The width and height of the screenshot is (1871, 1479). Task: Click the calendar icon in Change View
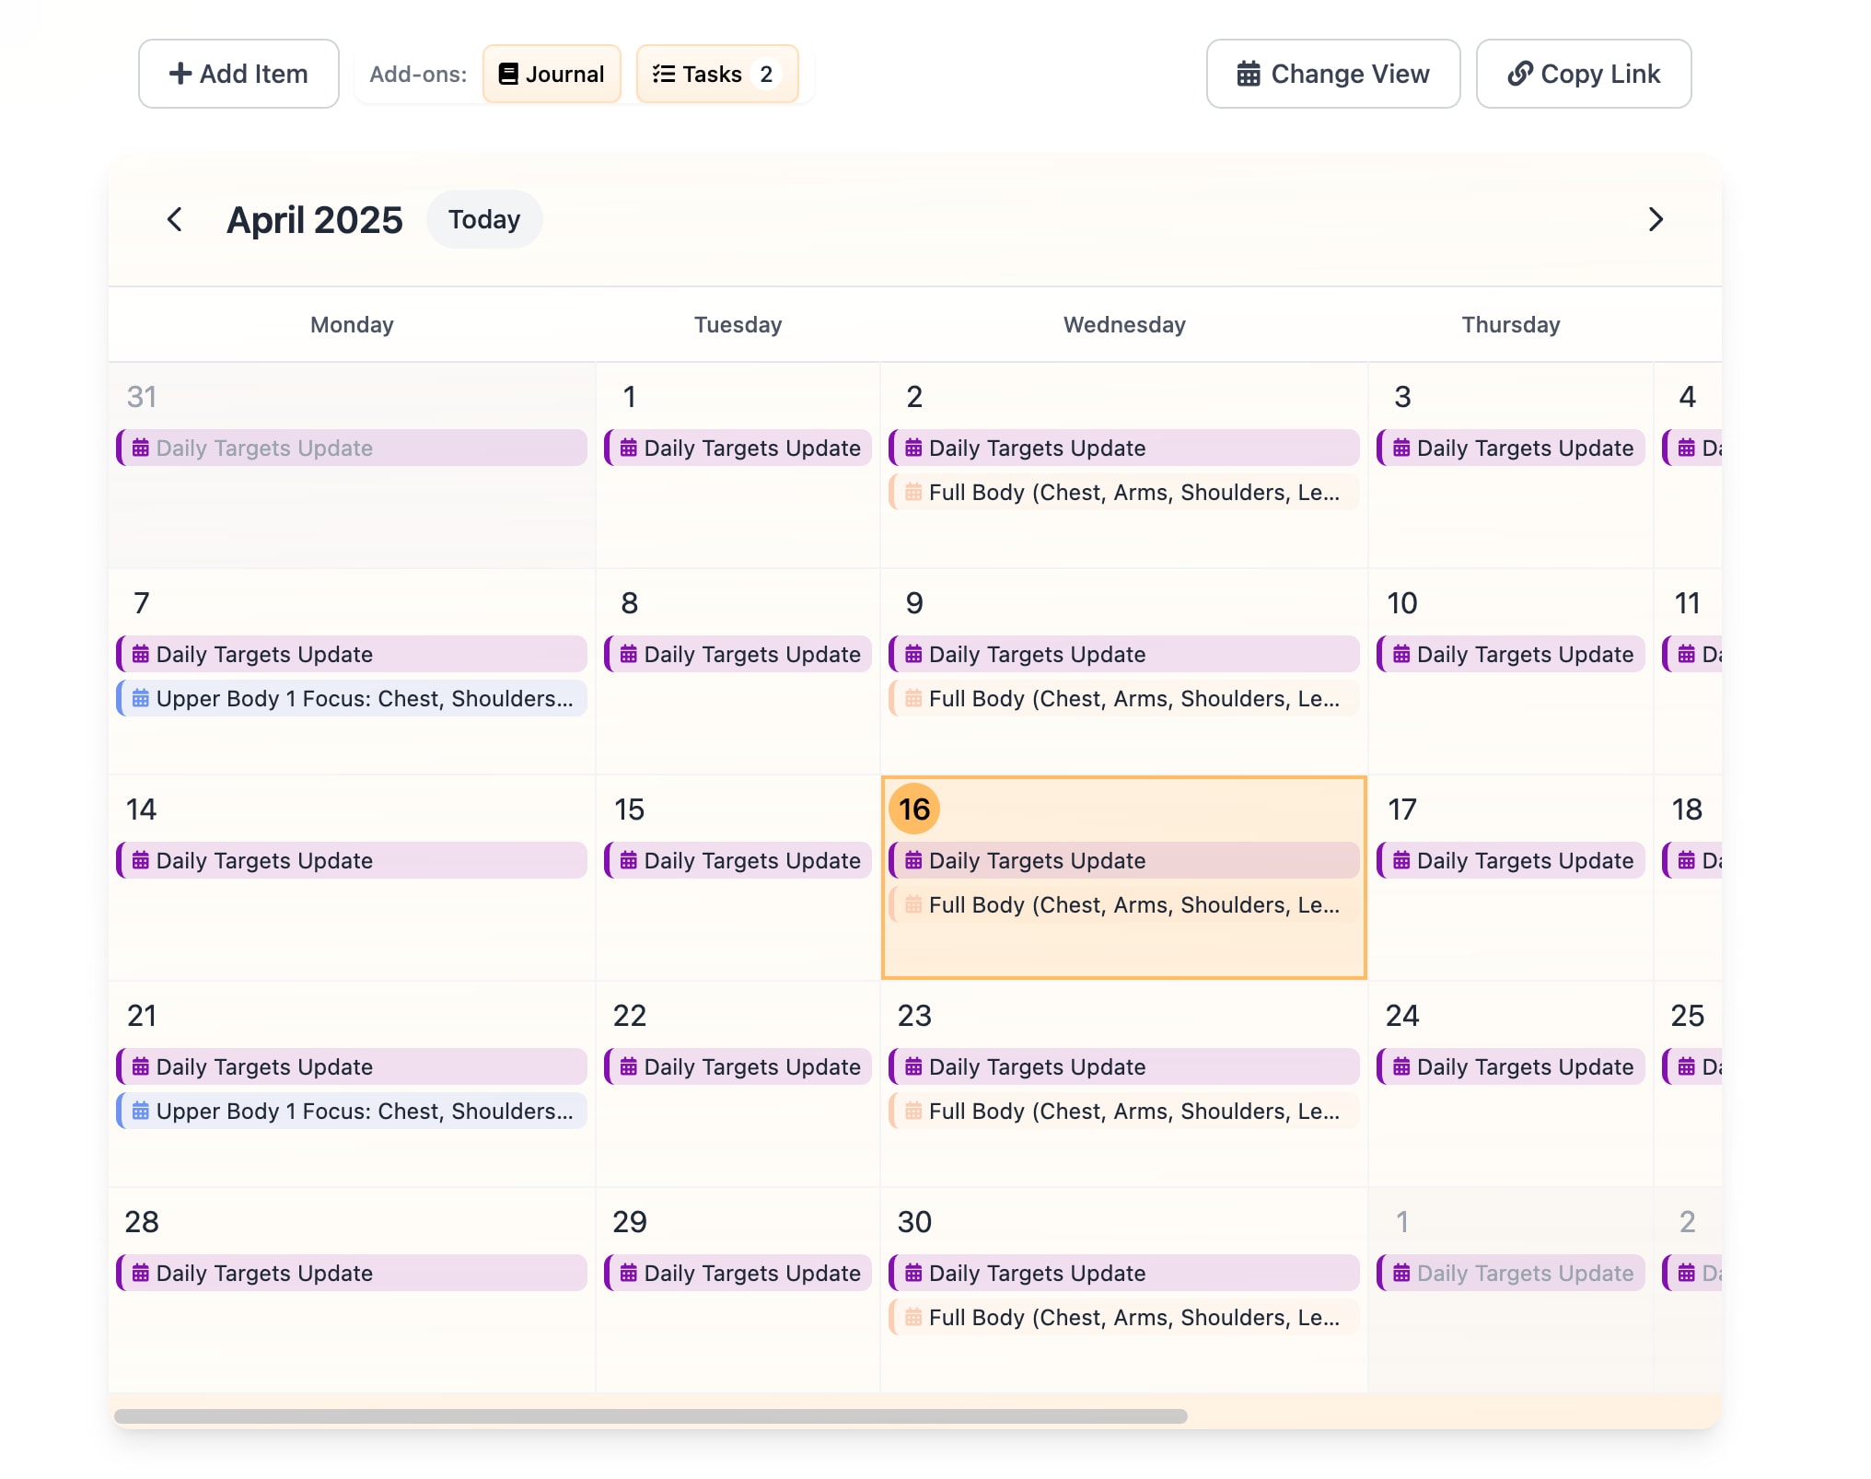1248,74
